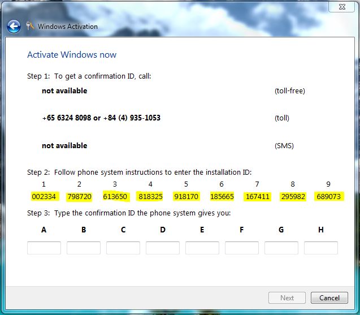Select installation ID group 798720
The width and height of the screenshot is (360, 315).
80,196
